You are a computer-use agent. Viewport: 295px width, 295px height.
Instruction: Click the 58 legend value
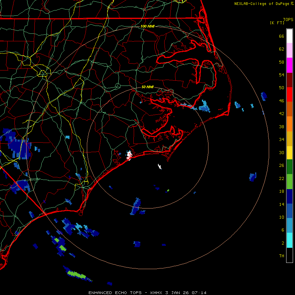tap(282, 62)
